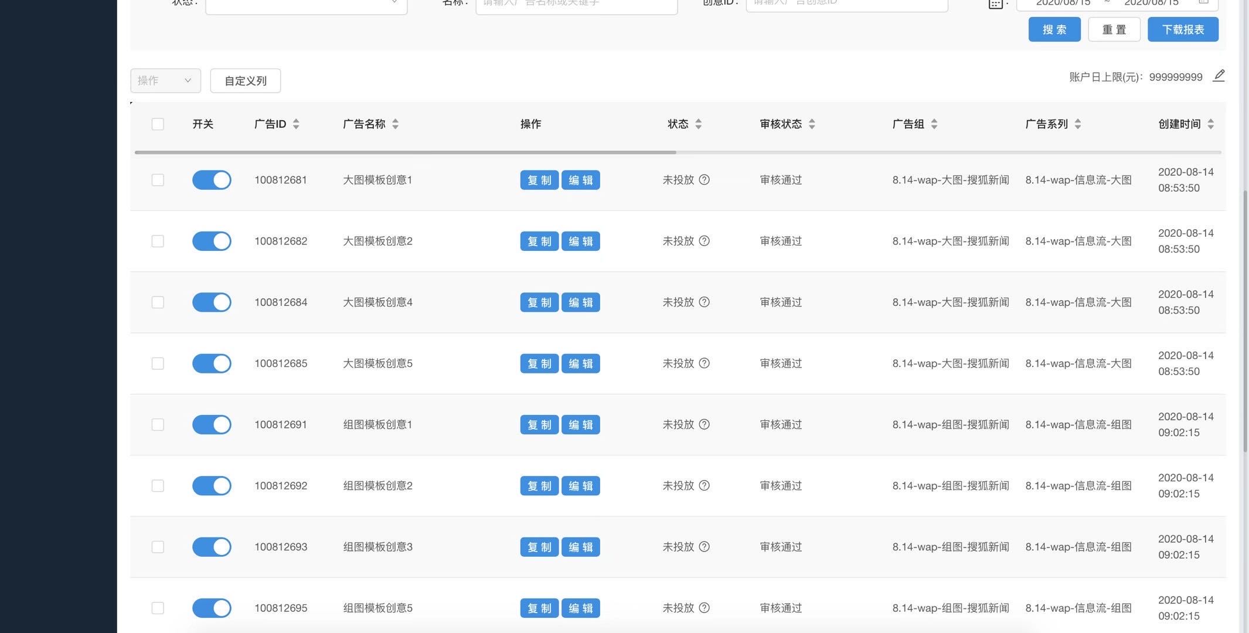Sort the 广告系列 column with its arrows
The image size is (1249, 633).
coord(1077,124)
